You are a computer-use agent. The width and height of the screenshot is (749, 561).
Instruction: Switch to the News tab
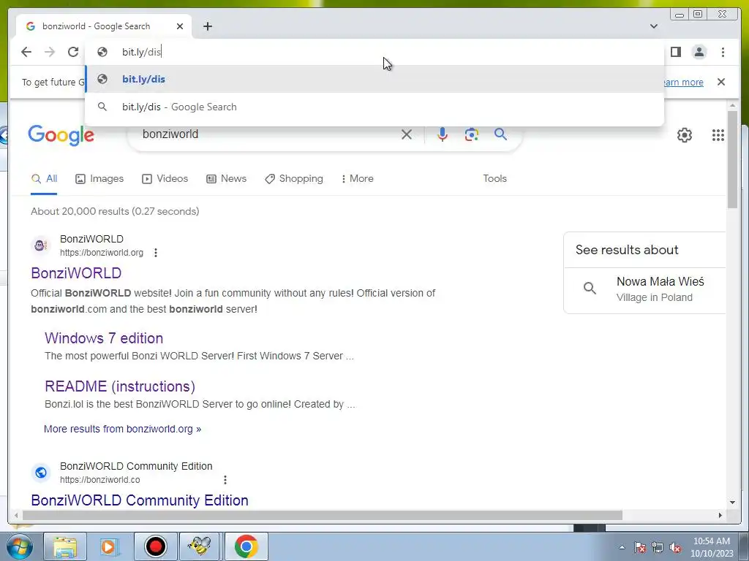click(x=227, y=179)
